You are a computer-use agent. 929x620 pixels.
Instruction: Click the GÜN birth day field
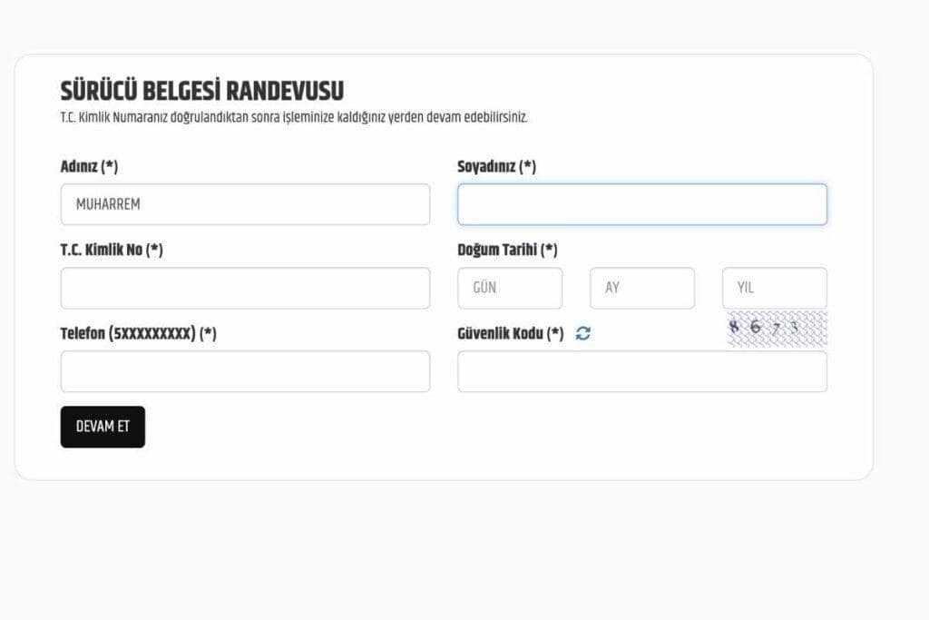point(510,288)
